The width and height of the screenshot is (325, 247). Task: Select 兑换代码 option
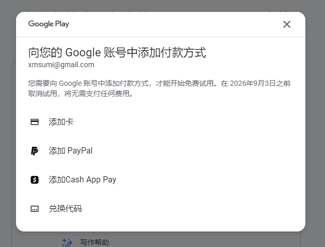pyautogui.click(x=161, y=209)
